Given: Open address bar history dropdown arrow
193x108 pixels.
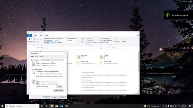Looking at the screenshot, I should point(98,48).
